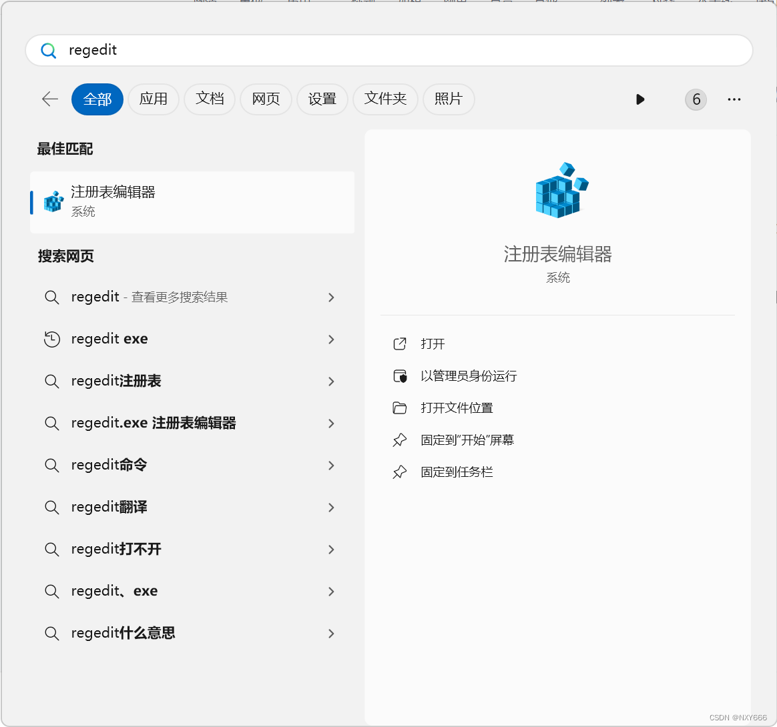Click the search icon beside regedit翻译
The image size is (777, 727).
coord(51,508)
